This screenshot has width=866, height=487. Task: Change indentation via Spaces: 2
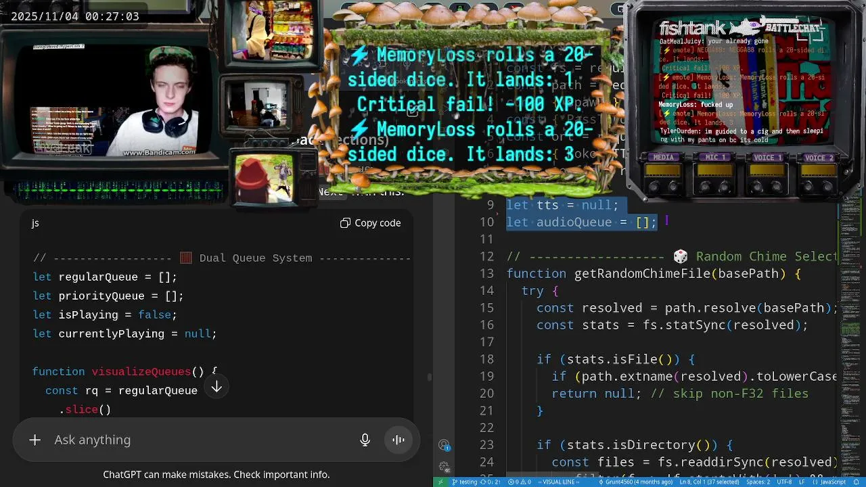coord(758,482)
